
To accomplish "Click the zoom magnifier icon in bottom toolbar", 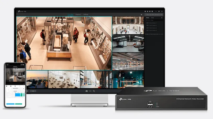I will 94,91.
